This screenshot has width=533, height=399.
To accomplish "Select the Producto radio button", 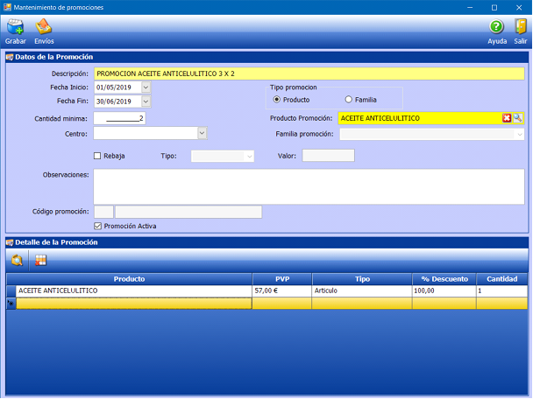I will [278, 100].
